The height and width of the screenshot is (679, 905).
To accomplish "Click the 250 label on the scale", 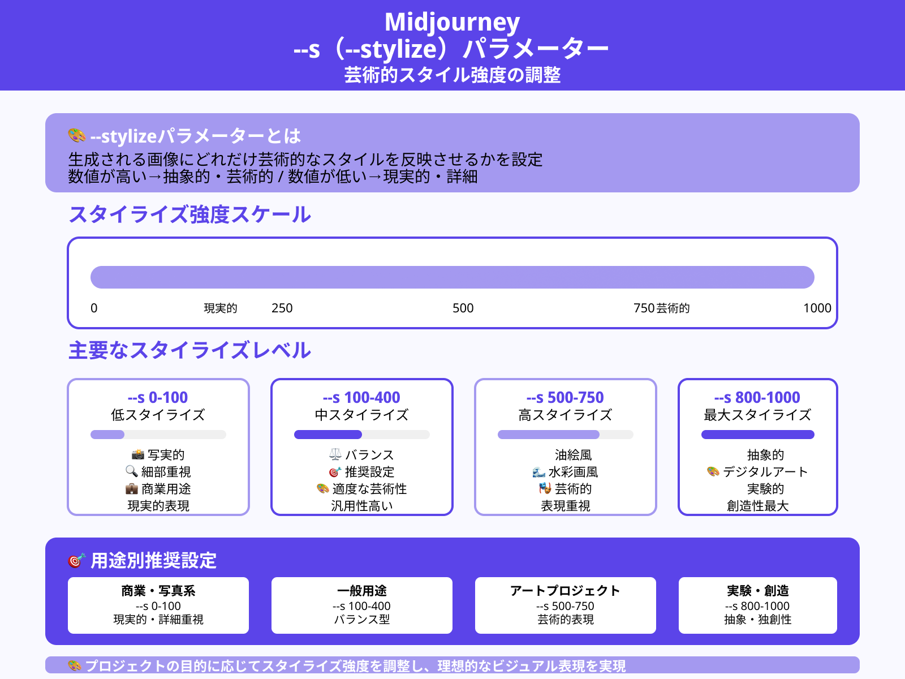I will 282,308.
